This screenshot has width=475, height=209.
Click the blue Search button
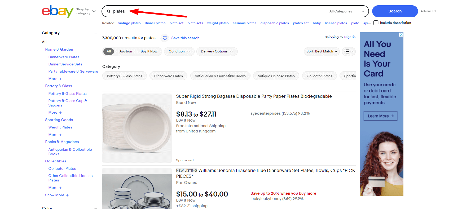(395, 11)
